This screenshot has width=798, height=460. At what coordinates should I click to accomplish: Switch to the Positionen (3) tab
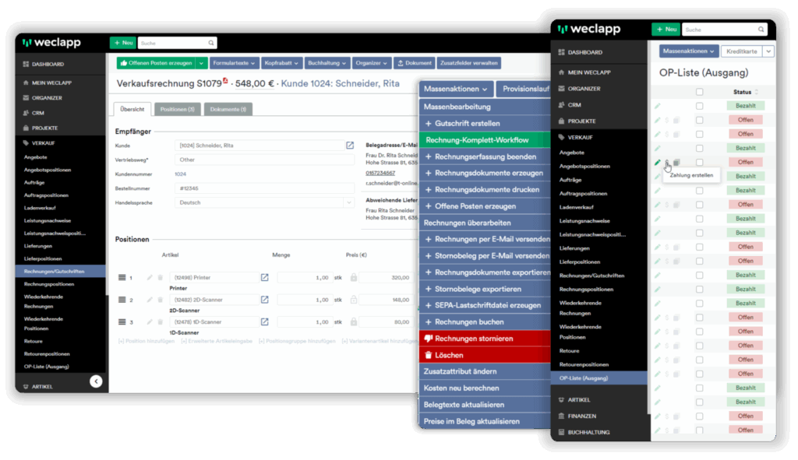click(177, 110)
